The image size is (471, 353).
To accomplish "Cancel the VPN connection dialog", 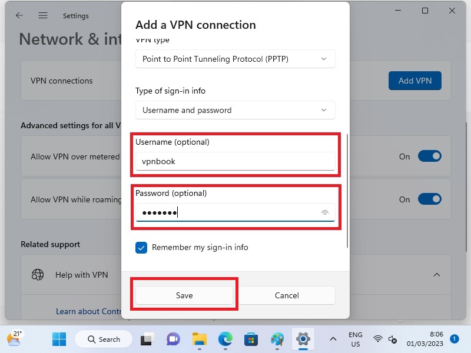I will (x=287, y=295).
